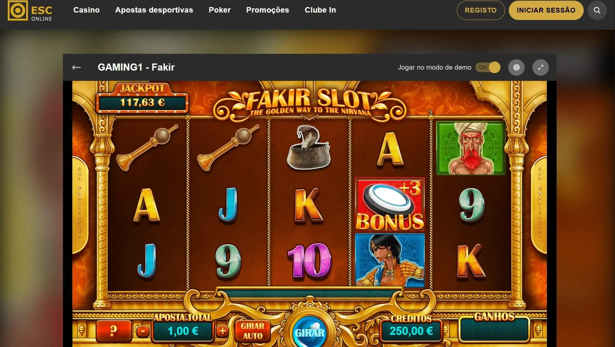Image resolution: width=615 pixels, height=347 pixels.
Task: Open the Promoções page
Action: [267, 10]
